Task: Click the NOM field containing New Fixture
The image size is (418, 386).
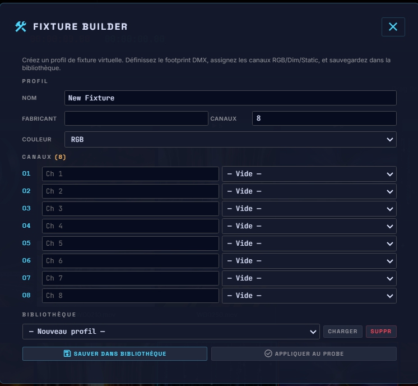Action: tap(230, 98)
